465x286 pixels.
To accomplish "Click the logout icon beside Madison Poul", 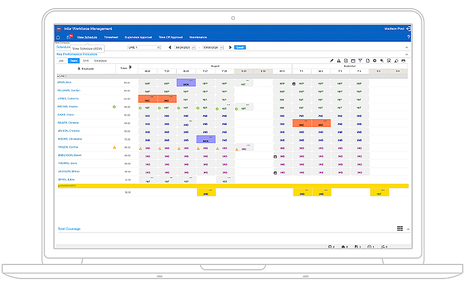I will click(409, 28).
